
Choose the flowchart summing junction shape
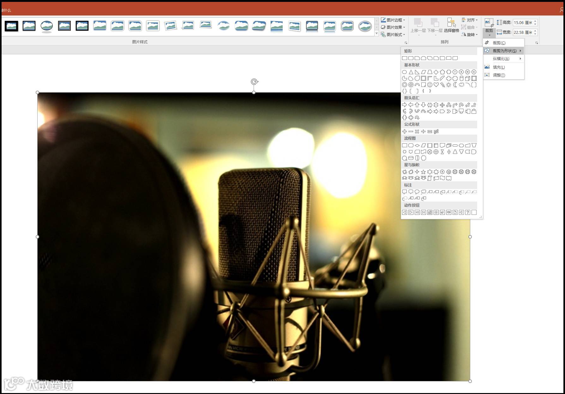(x=430, y=152)
